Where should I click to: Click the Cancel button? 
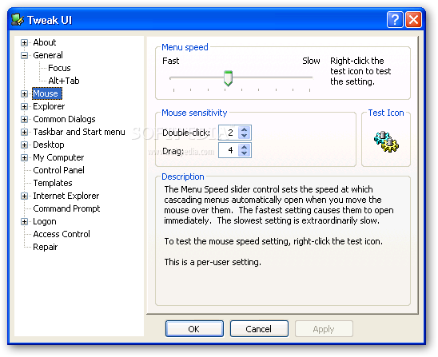tap(259, 329)
